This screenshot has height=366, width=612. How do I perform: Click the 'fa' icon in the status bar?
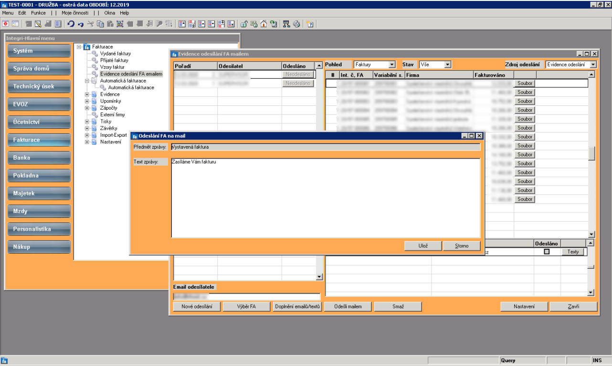[x=4, y=361]
